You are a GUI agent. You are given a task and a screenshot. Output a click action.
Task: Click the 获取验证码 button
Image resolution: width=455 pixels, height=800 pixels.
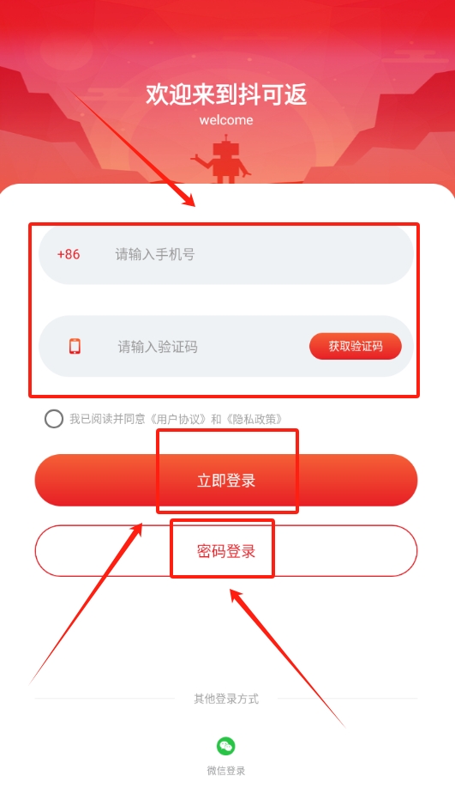click(355, 347)
